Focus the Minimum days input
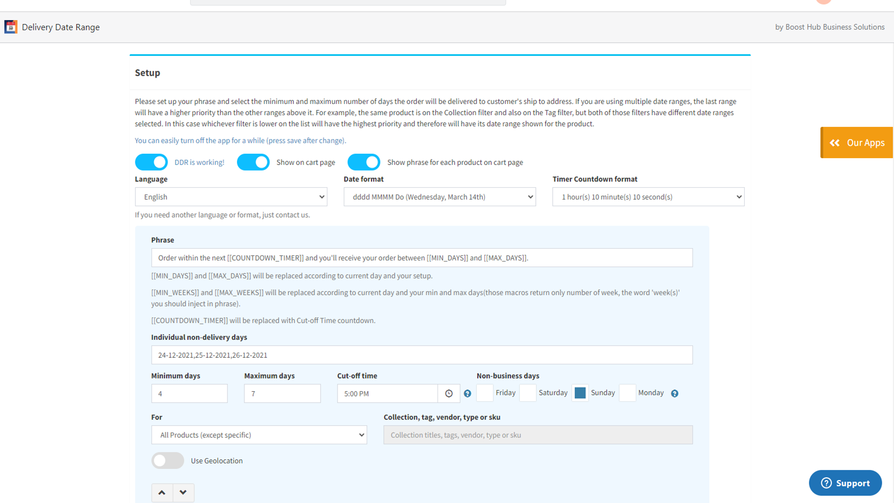 (x=189, y=393)
